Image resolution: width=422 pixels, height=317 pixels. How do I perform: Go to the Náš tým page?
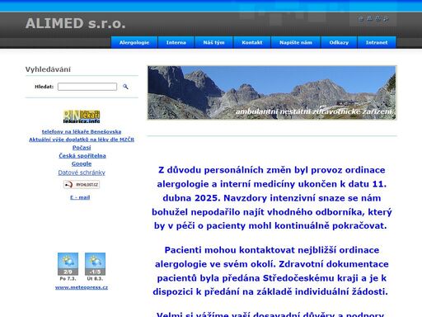[213, 42]
